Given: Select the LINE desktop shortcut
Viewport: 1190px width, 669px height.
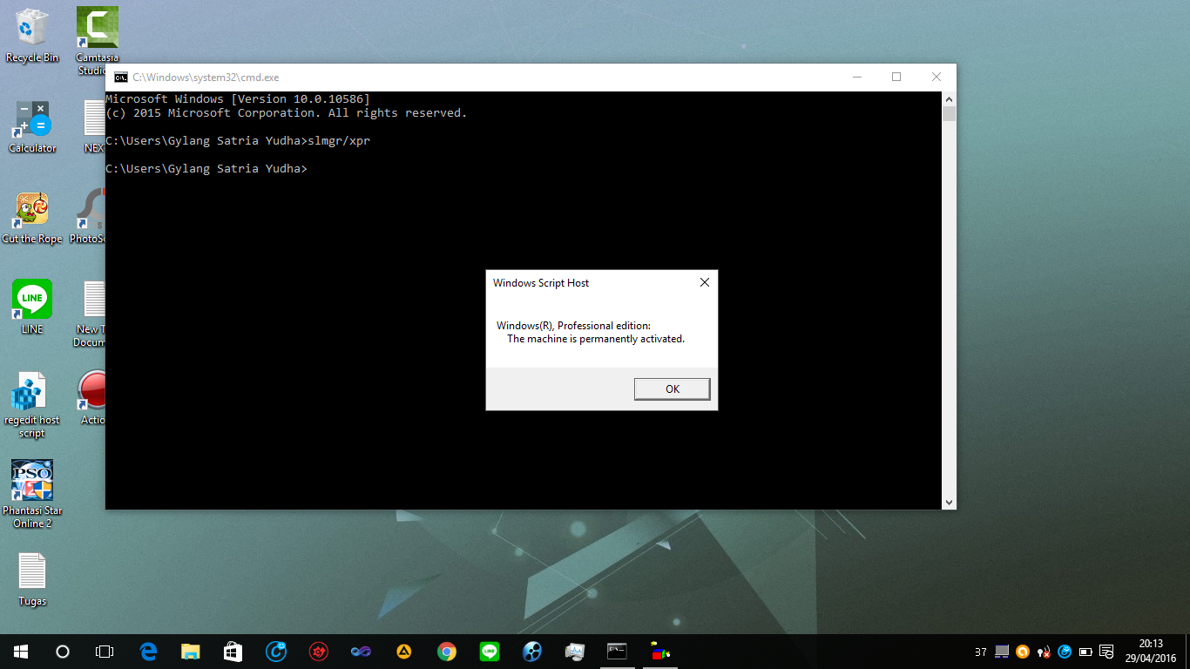Looking at the screenshot, I should pyautogui.click(x=32, y=307).
